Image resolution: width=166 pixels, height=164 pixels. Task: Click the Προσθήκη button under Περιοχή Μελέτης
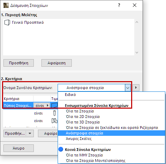coord(19,63)
